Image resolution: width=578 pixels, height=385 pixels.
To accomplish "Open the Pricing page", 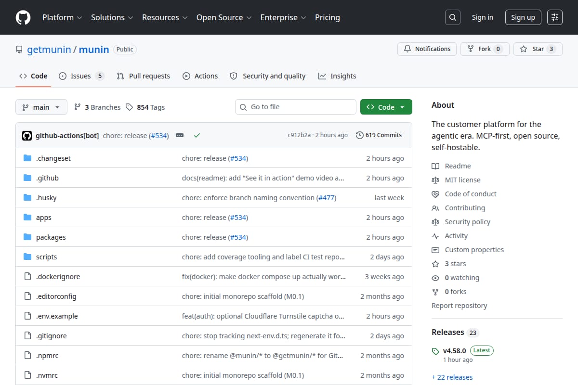I will tap(328, 17).
